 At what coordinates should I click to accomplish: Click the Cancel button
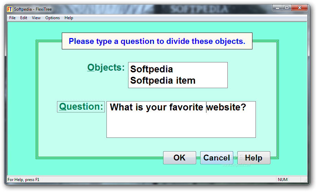(216, 158)
